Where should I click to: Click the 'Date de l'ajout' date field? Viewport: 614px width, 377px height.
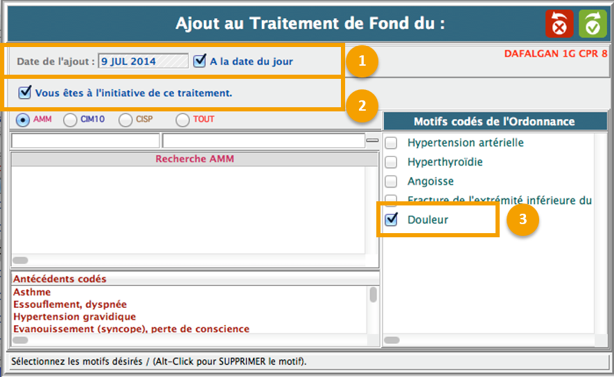coord(143,61)
